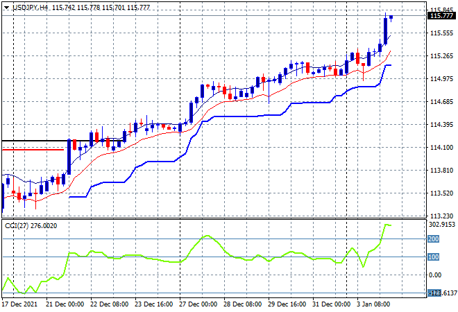
Task: Select the USDJPY,H4 symbol title text
Action: pyautogui.click(x=30, y=8)
